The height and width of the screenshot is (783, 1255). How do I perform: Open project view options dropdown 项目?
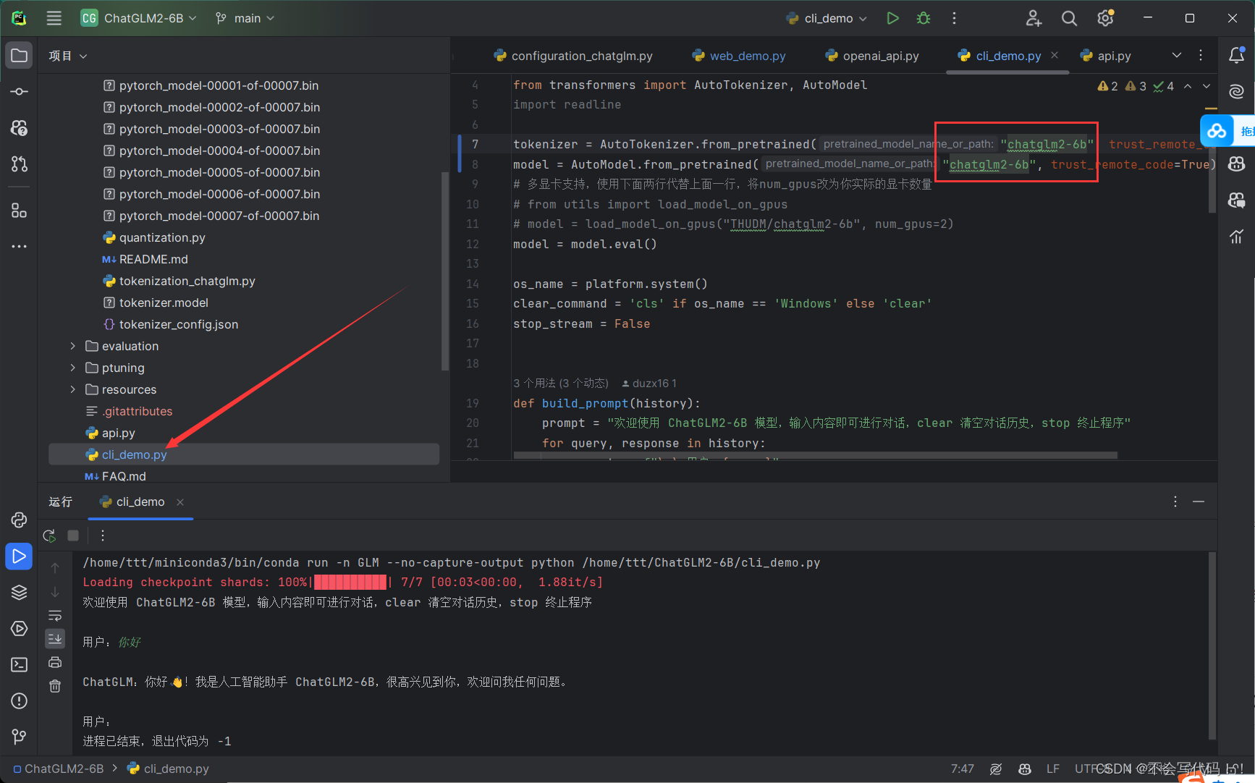click(x=67, y=56)
